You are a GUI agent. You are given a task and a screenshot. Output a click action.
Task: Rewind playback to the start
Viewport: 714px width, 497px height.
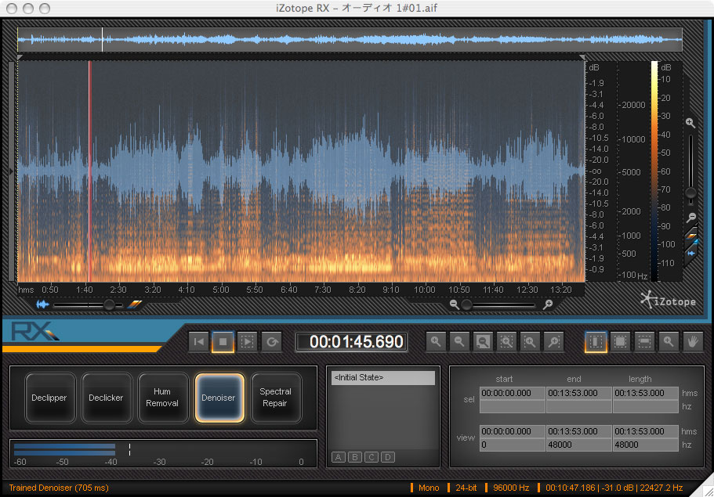[x=199, y=341]
